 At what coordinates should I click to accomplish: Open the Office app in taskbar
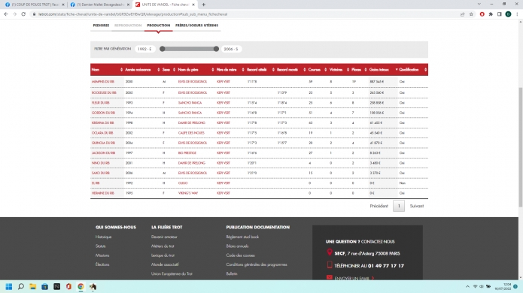(68, 286)
